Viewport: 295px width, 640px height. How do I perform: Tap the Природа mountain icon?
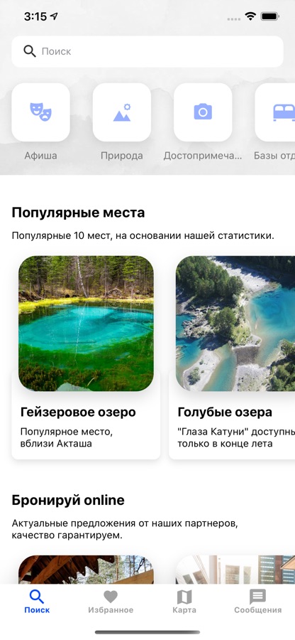point(122,112)
